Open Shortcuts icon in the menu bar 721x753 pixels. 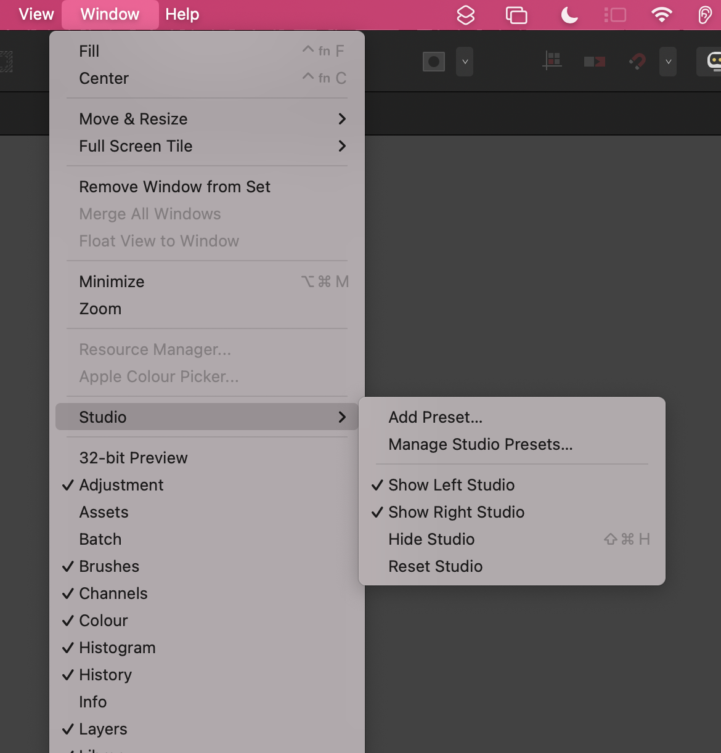(x=466, y=15)
